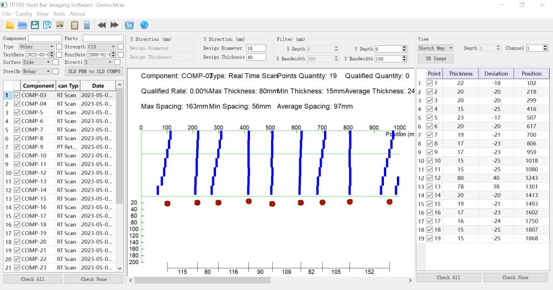Click the Y Design Thickness field showing 40
This screenshot has height=290, width=553.
coord(255,57)
